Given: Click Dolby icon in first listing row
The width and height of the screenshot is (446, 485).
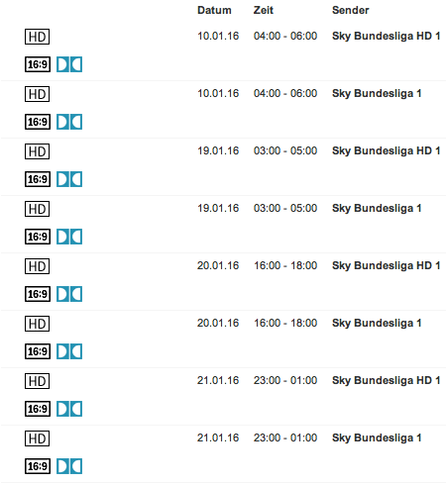Looking at the screenshot, I should click(69, 64).
